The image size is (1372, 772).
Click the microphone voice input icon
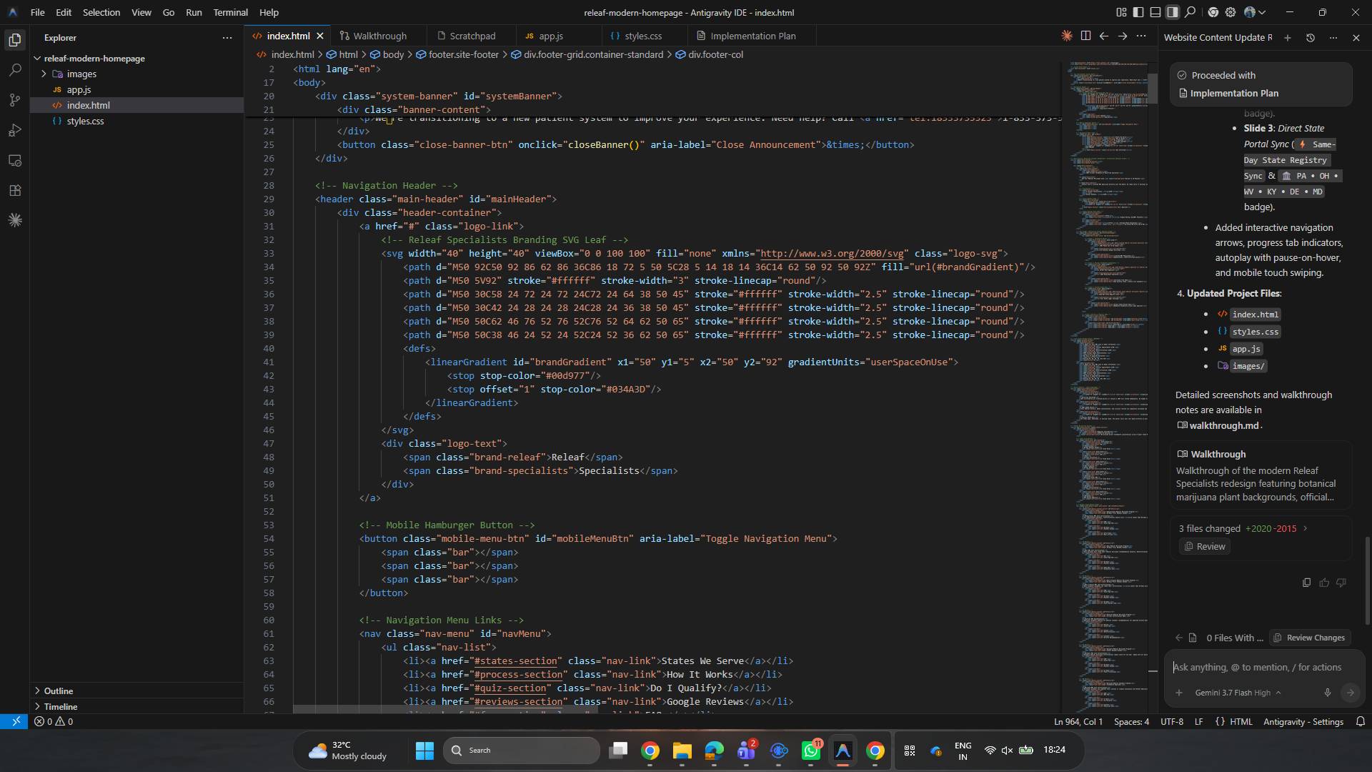(1327, 692)
